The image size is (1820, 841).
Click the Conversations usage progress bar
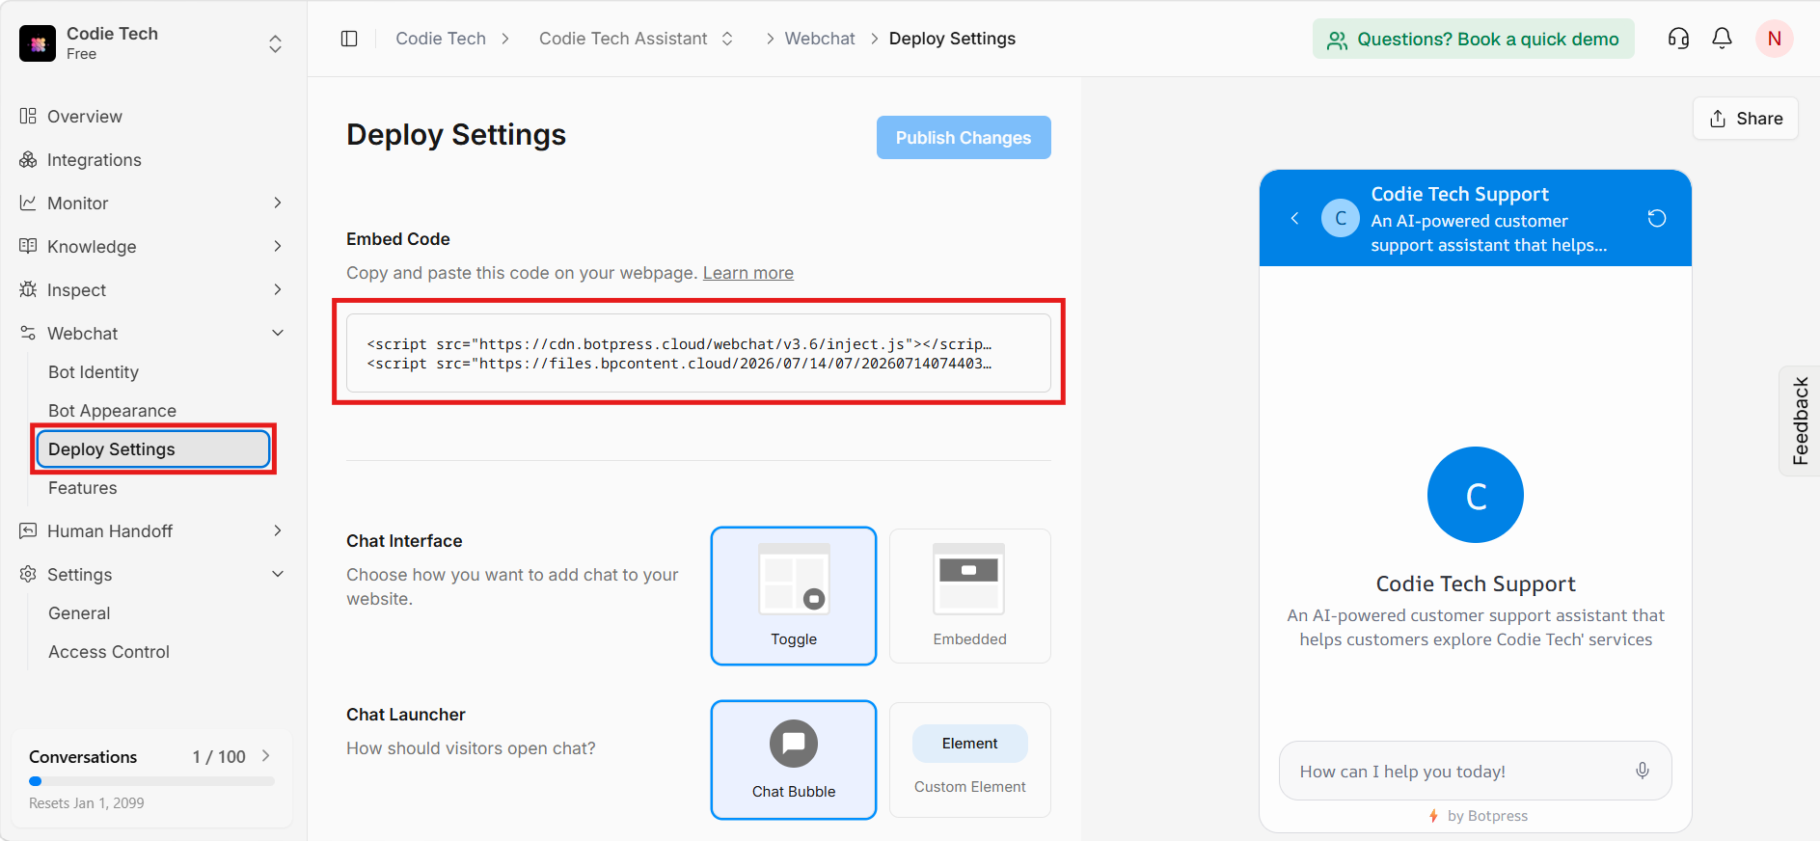152,781
